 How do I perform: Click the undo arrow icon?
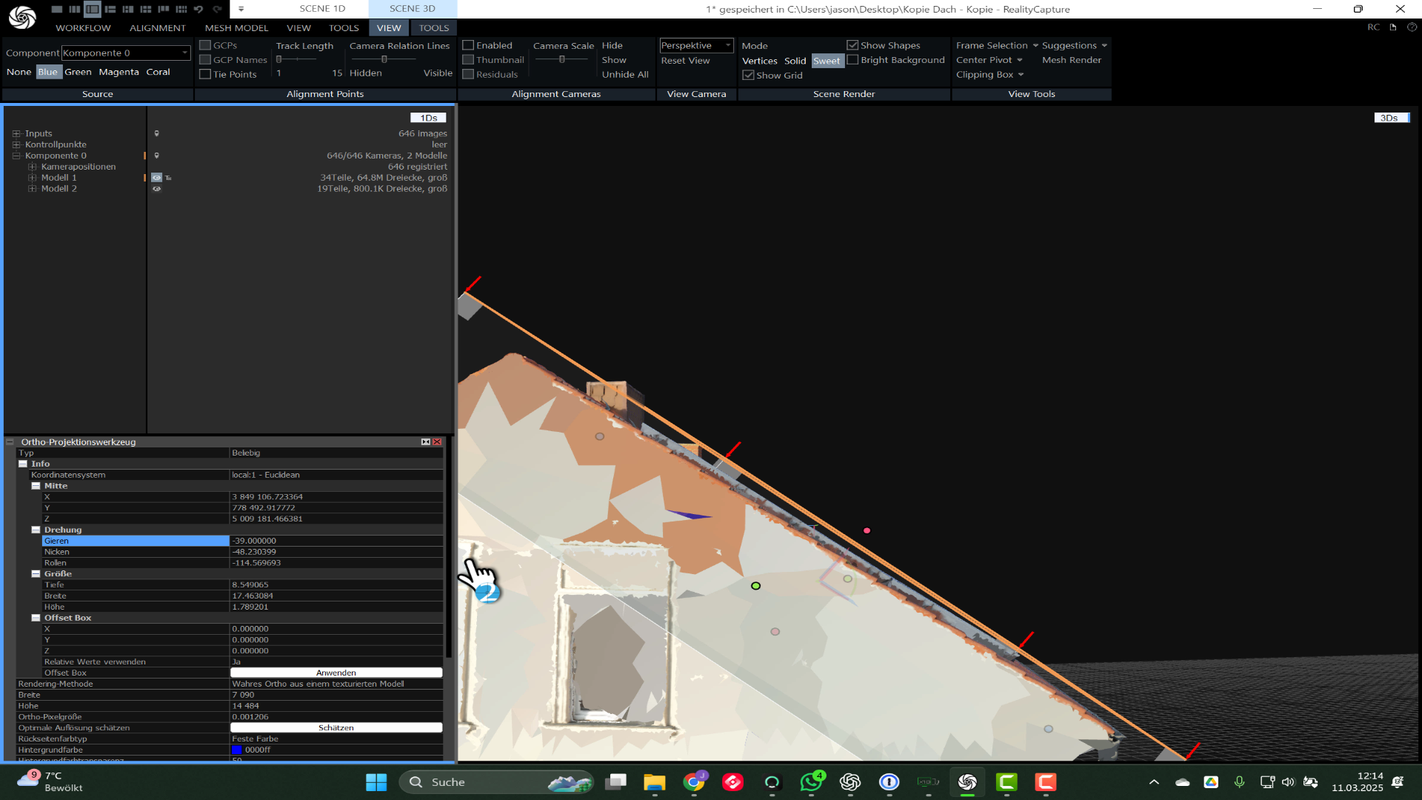tap(198, 9)
